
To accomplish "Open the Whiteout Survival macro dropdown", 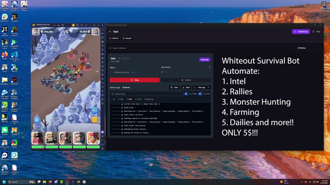I will pyautogui.click(x=134, y=72).
